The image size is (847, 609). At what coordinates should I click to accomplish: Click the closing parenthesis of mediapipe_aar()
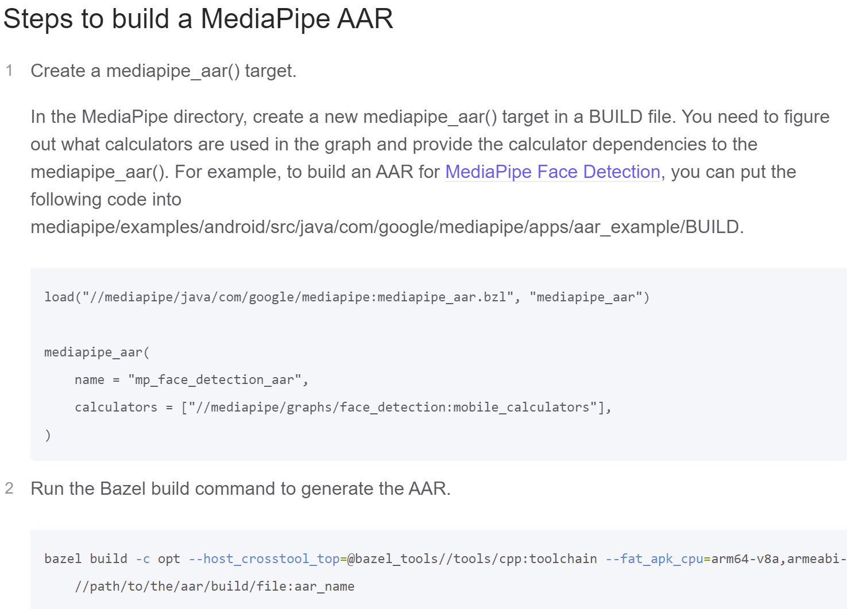point(48,435)
